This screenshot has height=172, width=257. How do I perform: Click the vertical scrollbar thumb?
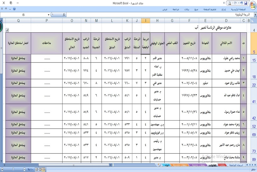(2, 48)
